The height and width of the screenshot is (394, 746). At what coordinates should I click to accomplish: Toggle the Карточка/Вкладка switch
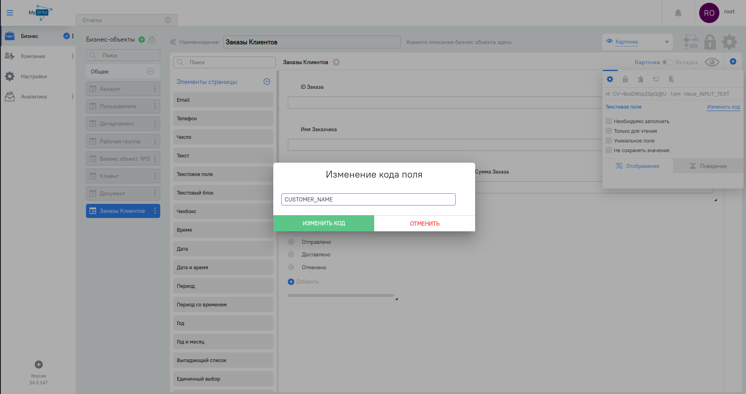point(668,62)
